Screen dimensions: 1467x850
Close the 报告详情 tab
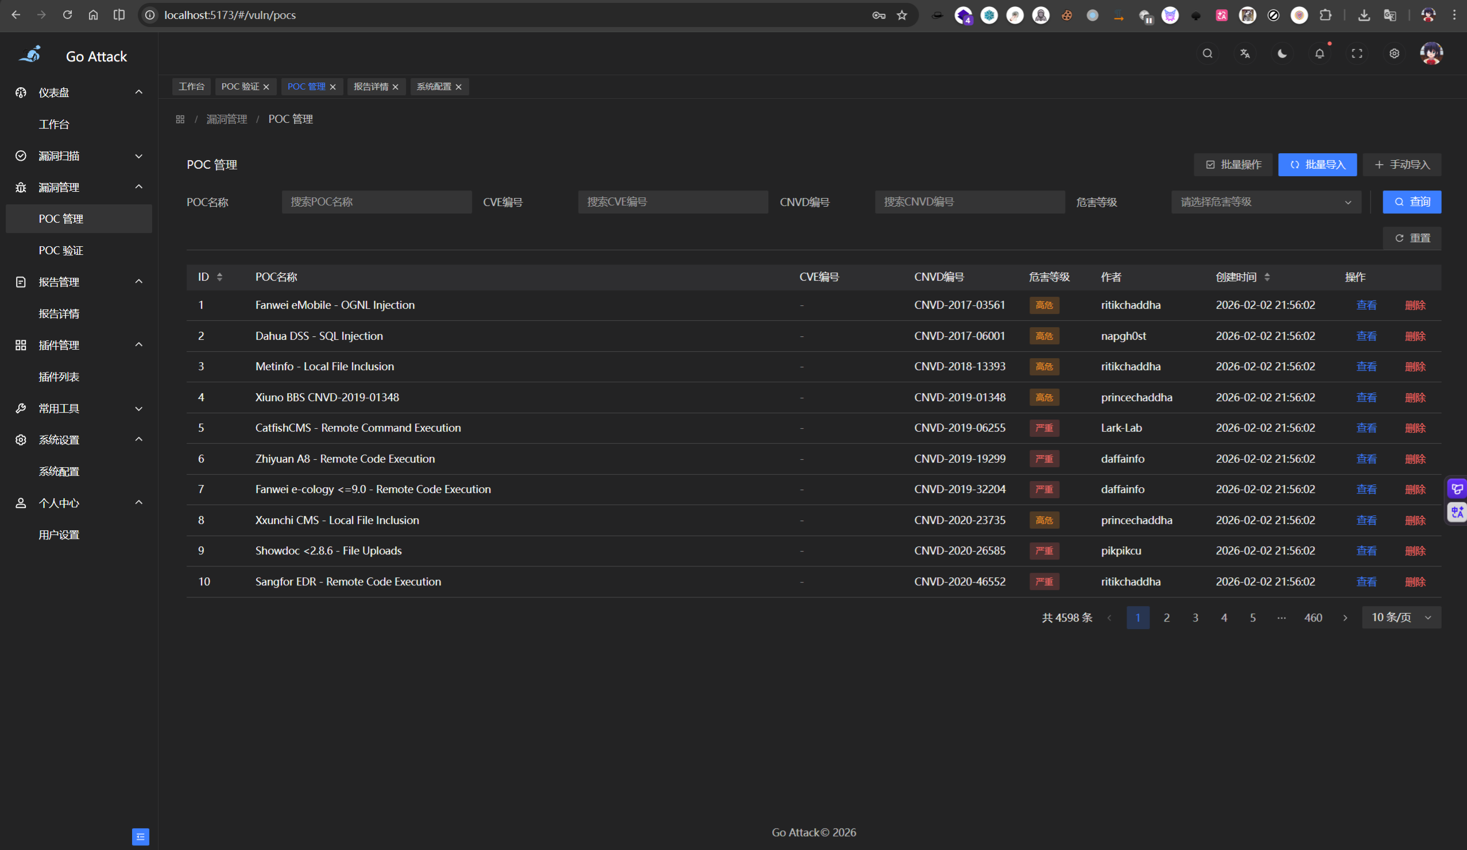pyautogui.click(x=395, y=87)
